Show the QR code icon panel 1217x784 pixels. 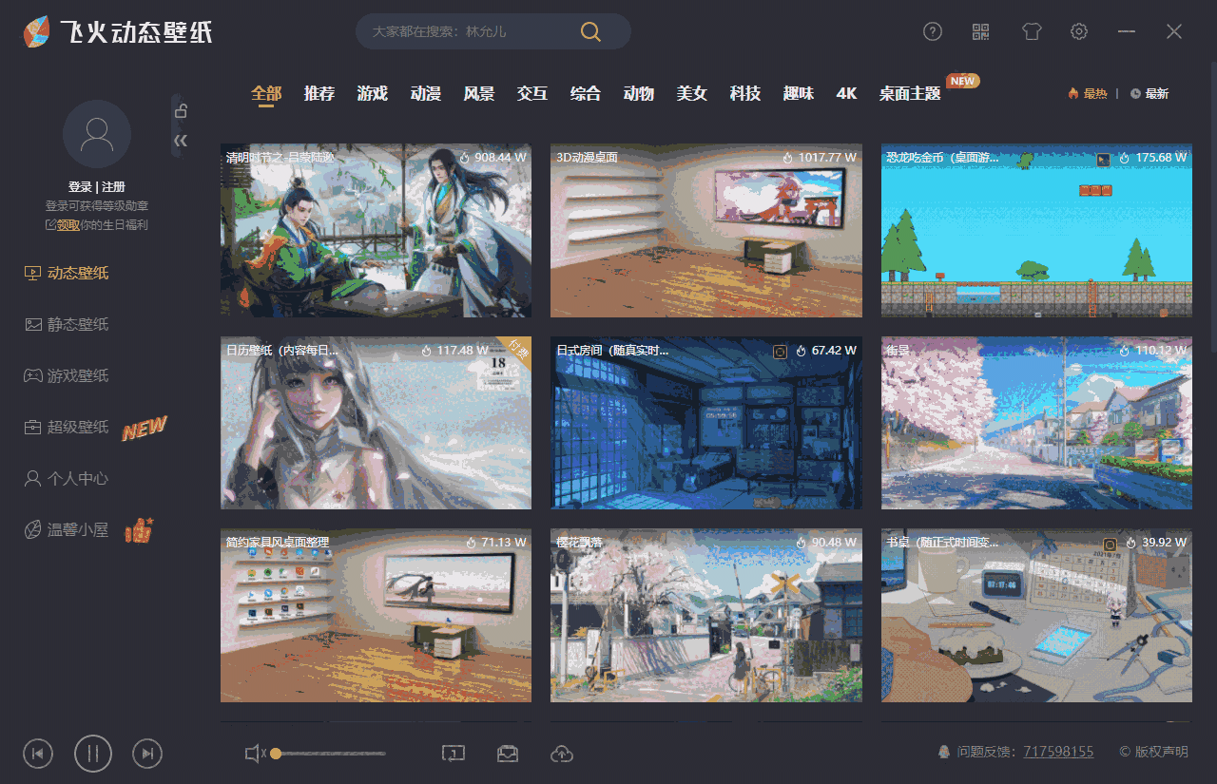click(x=981, y=31)
